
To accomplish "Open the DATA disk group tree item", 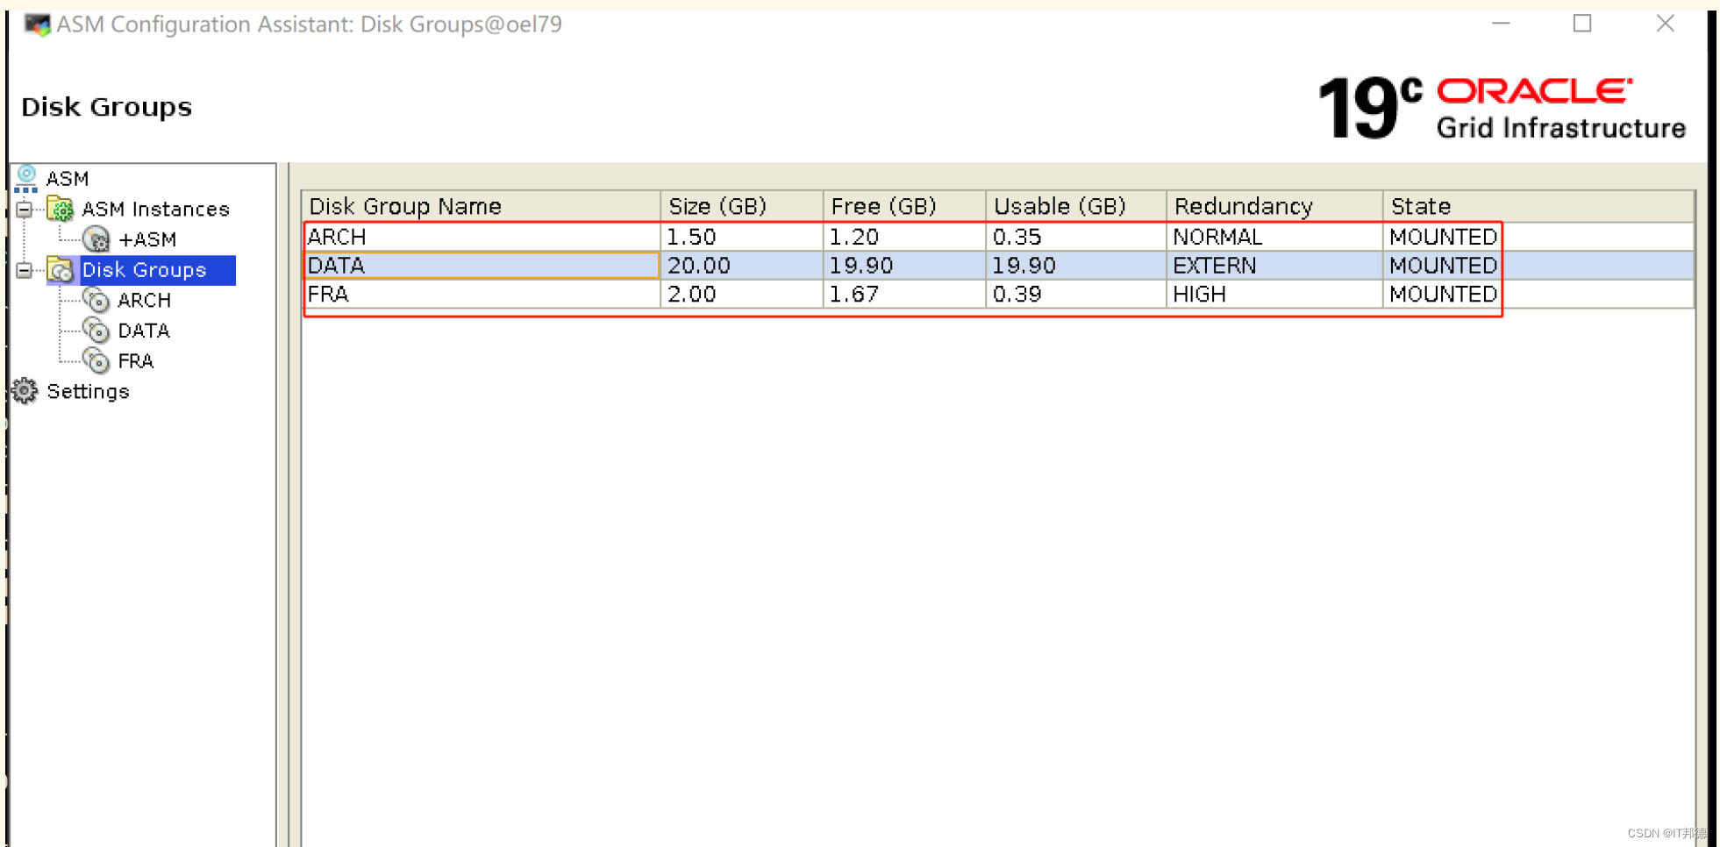I will [x=144, y=331].
